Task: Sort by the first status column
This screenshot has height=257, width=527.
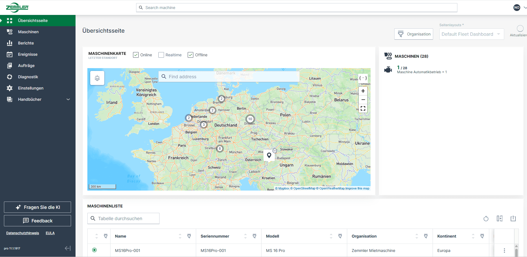Action: point(97,236)
